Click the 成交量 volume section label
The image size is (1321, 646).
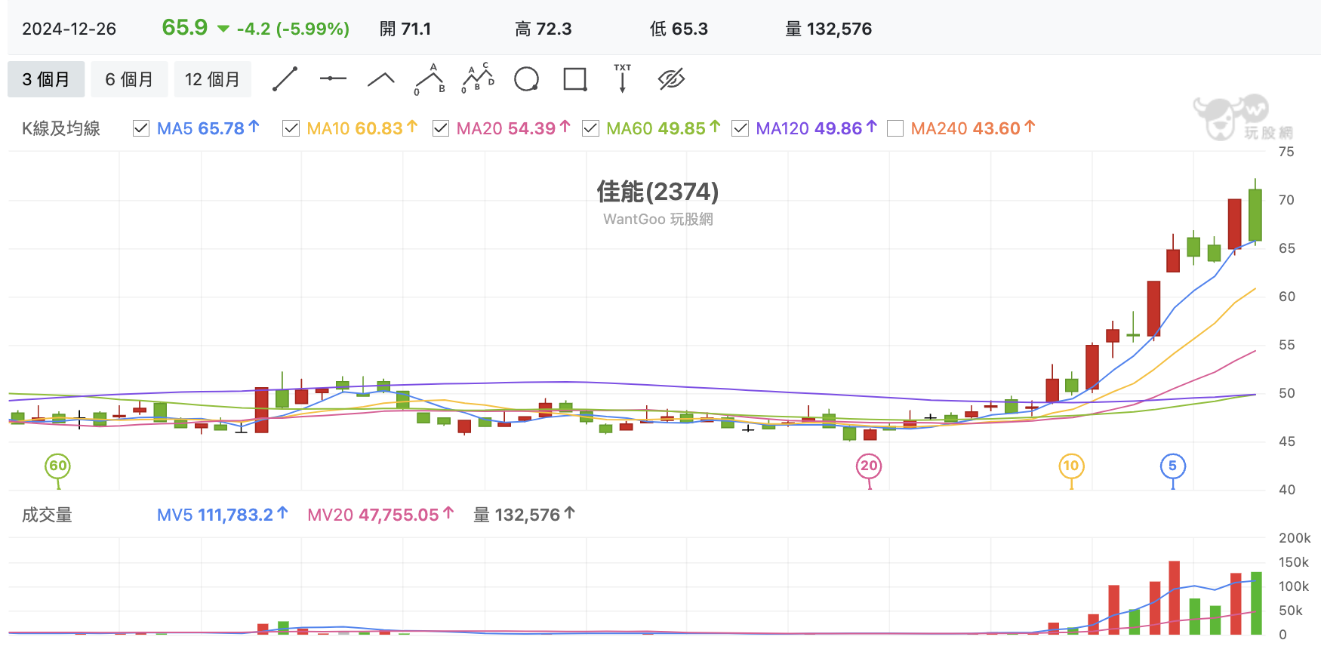pyautogui.click(x=47, y=515)
